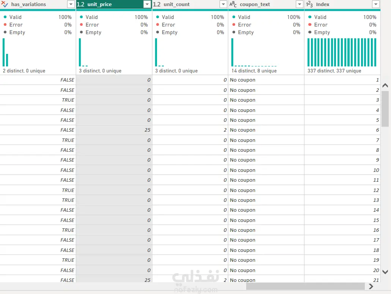Click the unit_price decimal type icon
The image size is (391, 294).
(x=80, y=4)
